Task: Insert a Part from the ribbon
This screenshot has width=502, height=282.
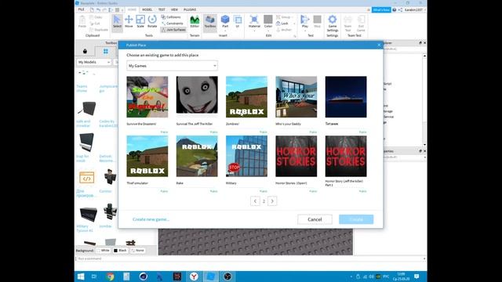Action: click(x=225, y=21)
